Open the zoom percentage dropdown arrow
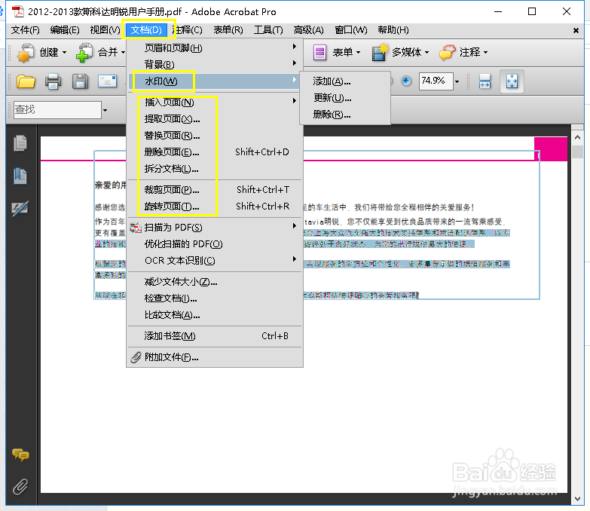Screen dimensions: 590x511 [457, 81]
